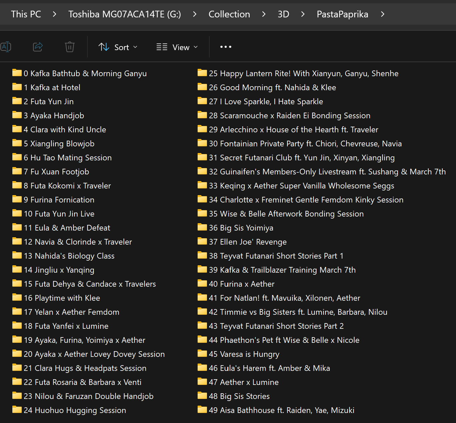
Task: Open the View dropdown
Action: click(177, 47)
